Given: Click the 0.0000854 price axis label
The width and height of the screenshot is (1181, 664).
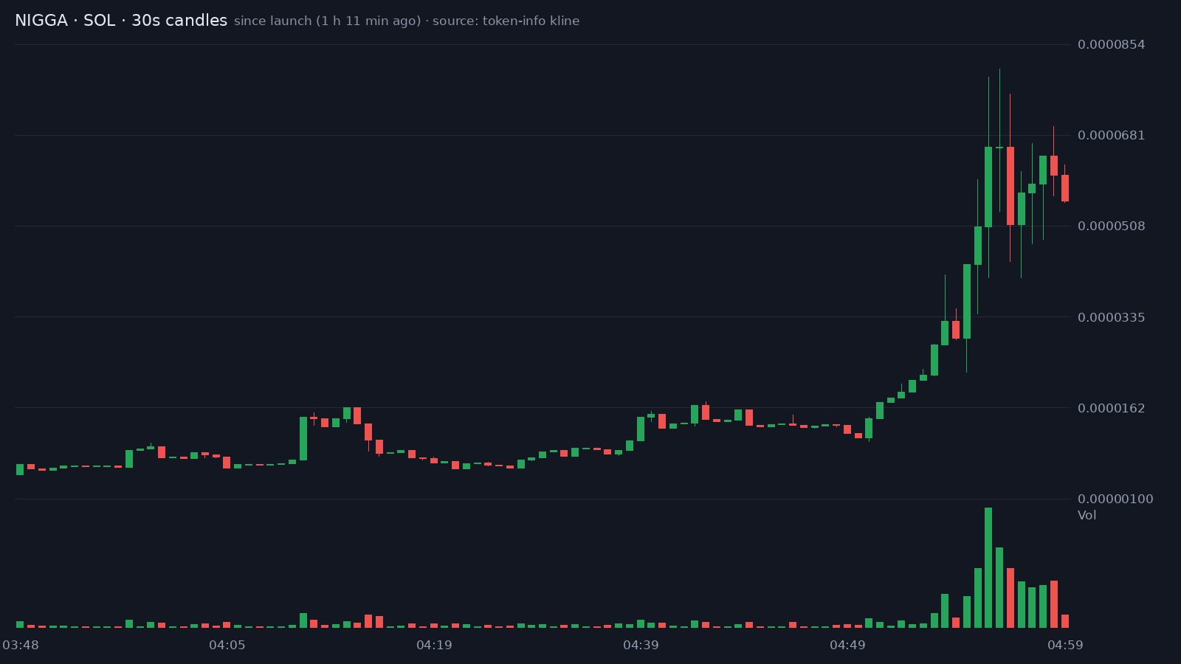Looking at the screenshot, I should point(1111,44).
